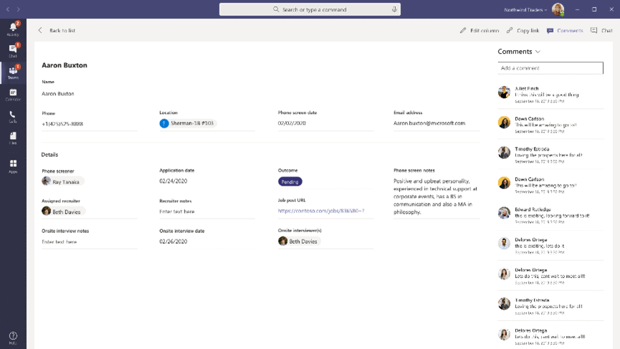Click the microphone icon in search box

point(394,9)
